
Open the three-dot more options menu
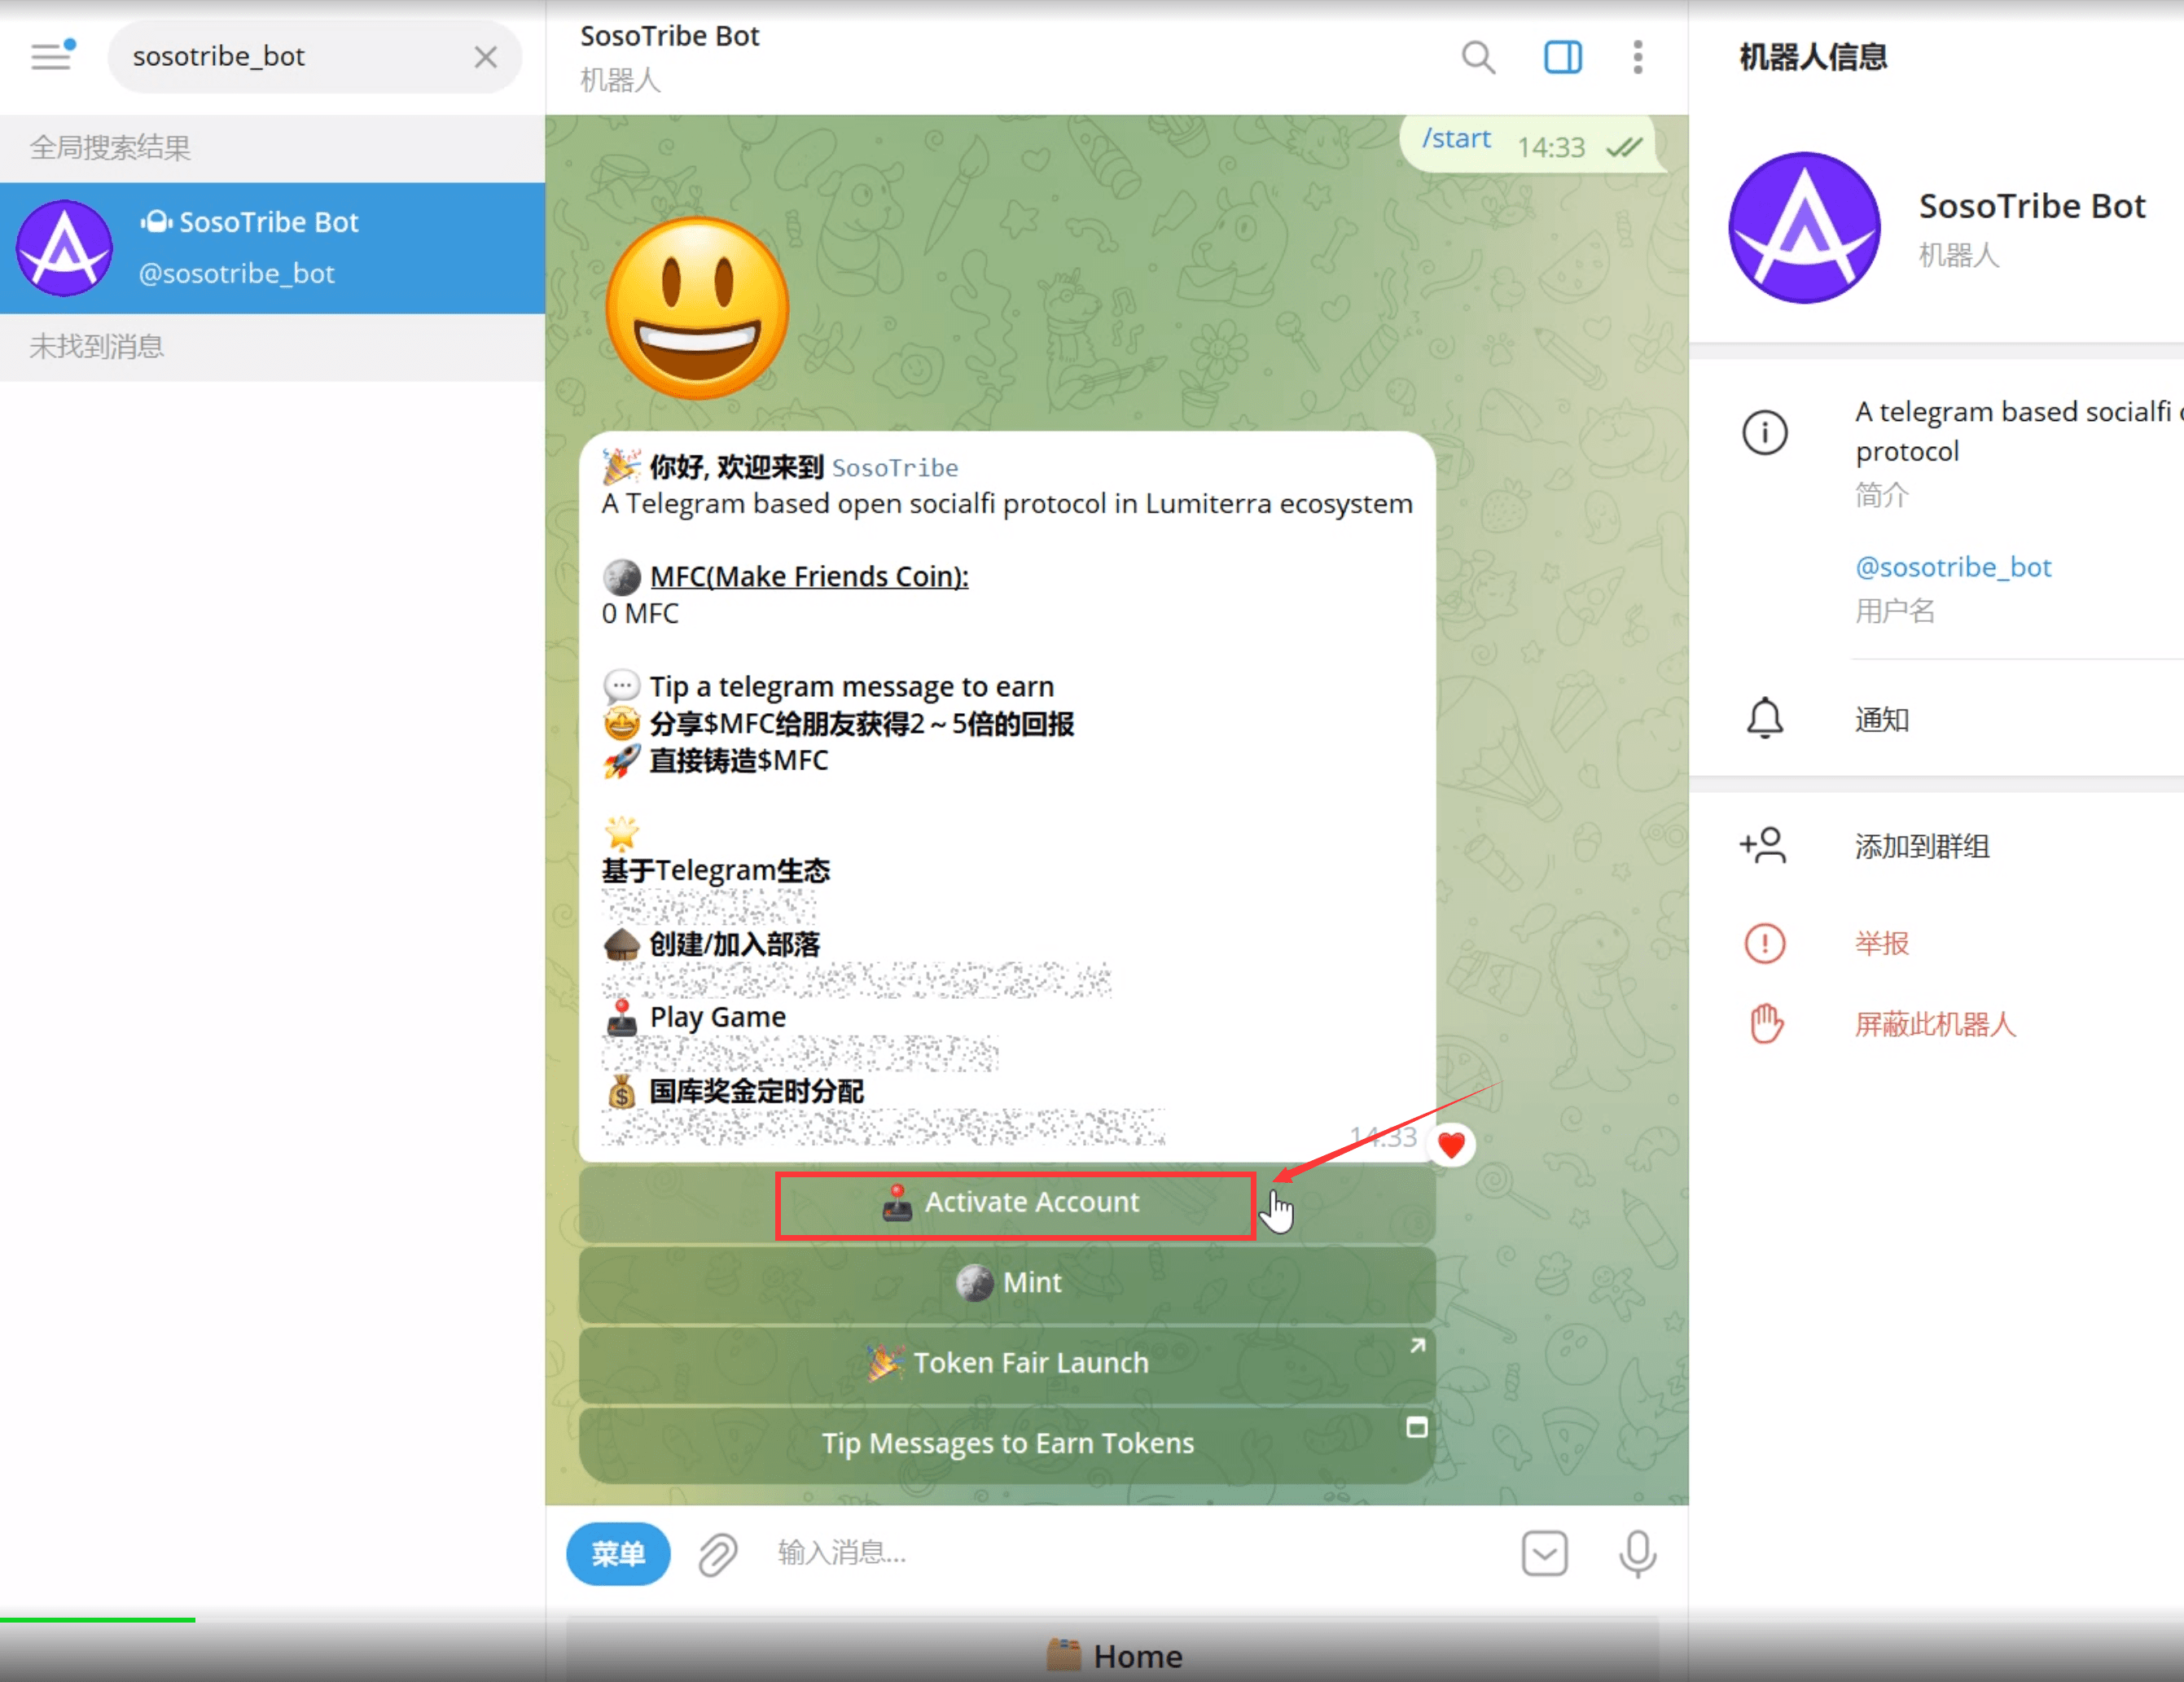point(1637,58)
